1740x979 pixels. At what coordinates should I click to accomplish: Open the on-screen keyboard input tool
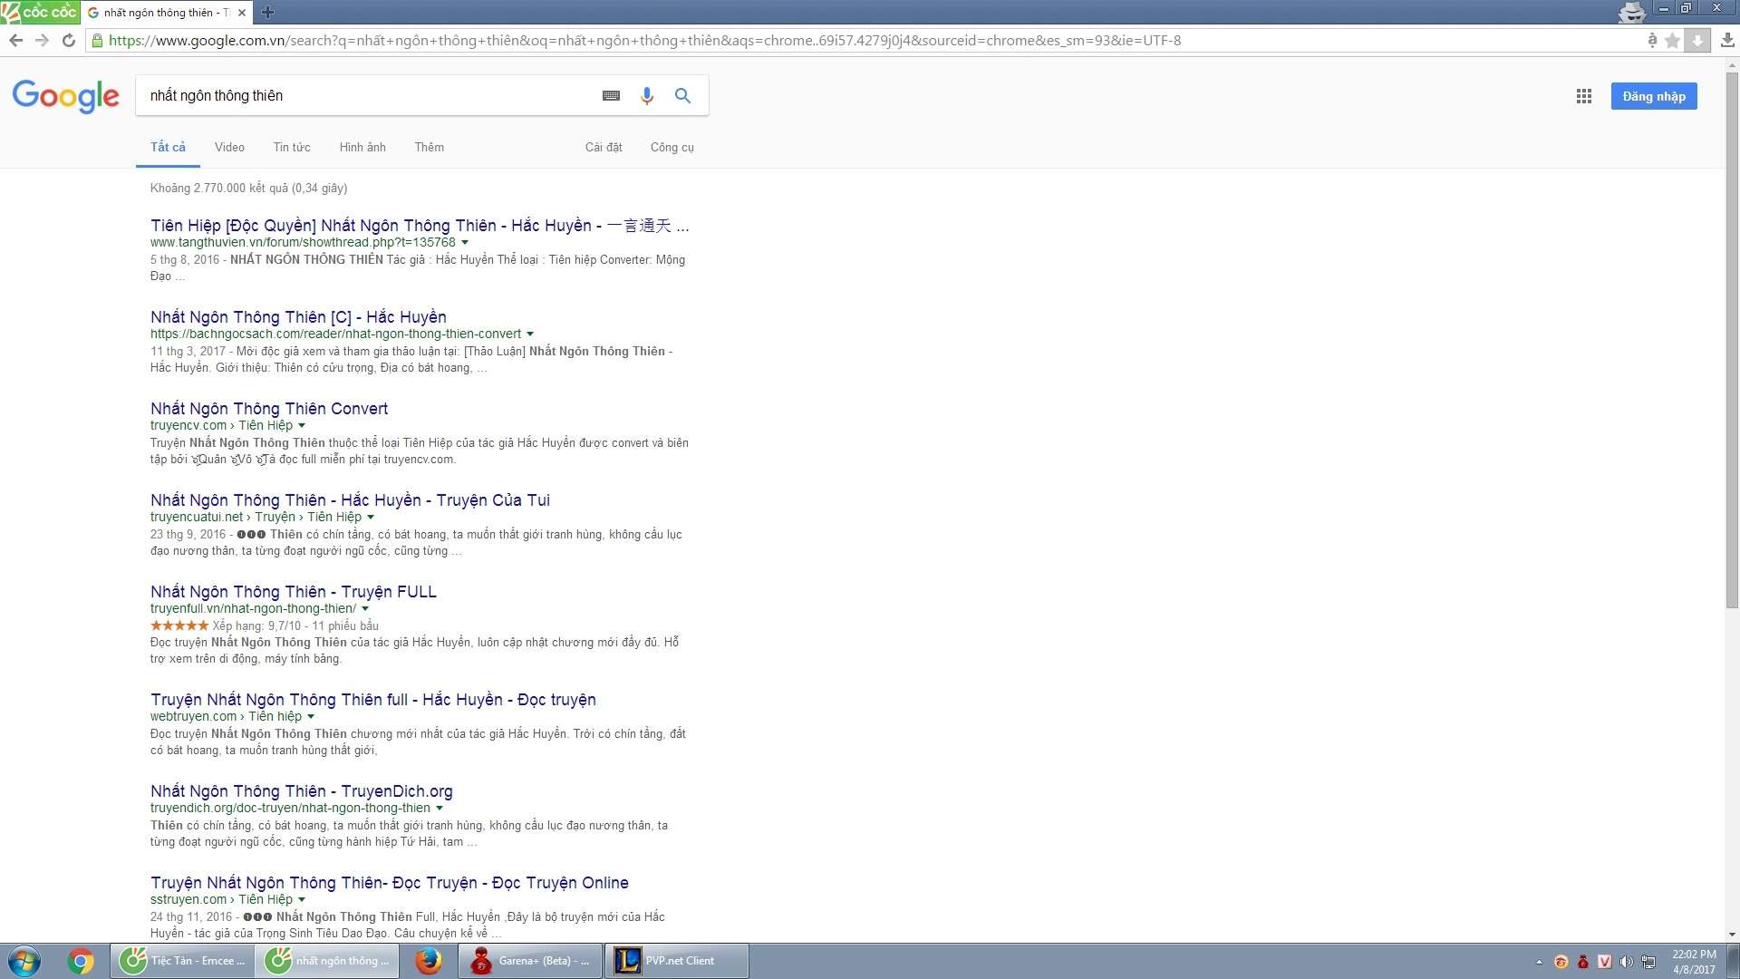pyautogui.click(x=611, y=96)
